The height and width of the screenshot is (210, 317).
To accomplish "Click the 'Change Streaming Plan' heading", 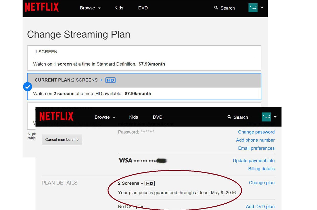I will tap(78, 34).
